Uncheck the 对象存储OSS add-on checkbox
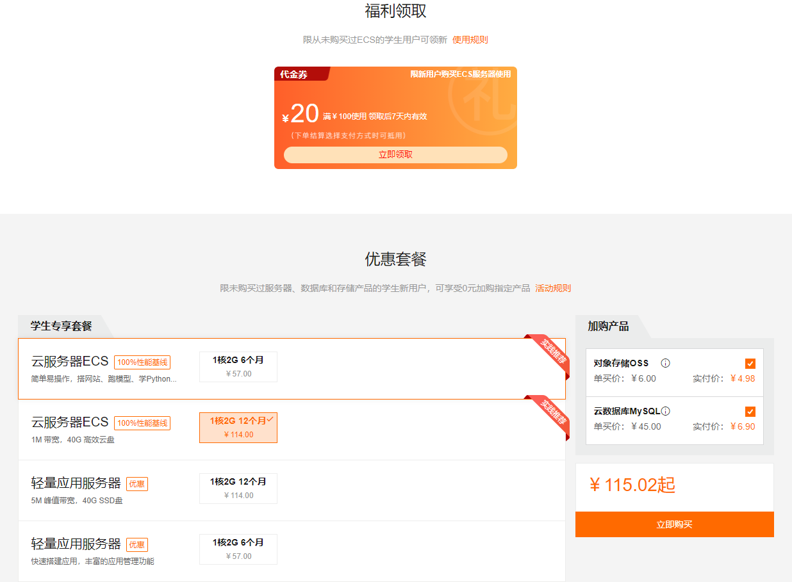792x582 pixels. tap(750, 364)
